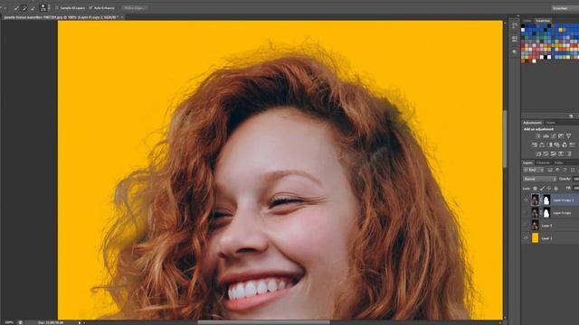Screen dimensions: 579x325
Task: Add a Curves adjustment
Action: 554,136
